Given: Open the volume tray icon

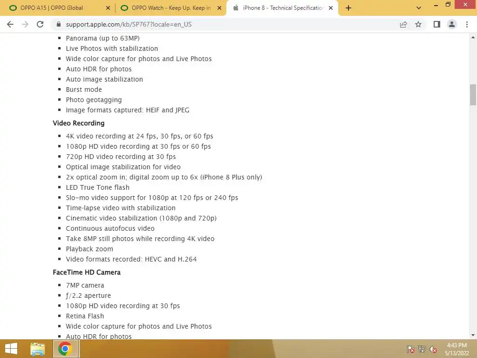Looking at the screenshot, I should [x=433, y=349].
